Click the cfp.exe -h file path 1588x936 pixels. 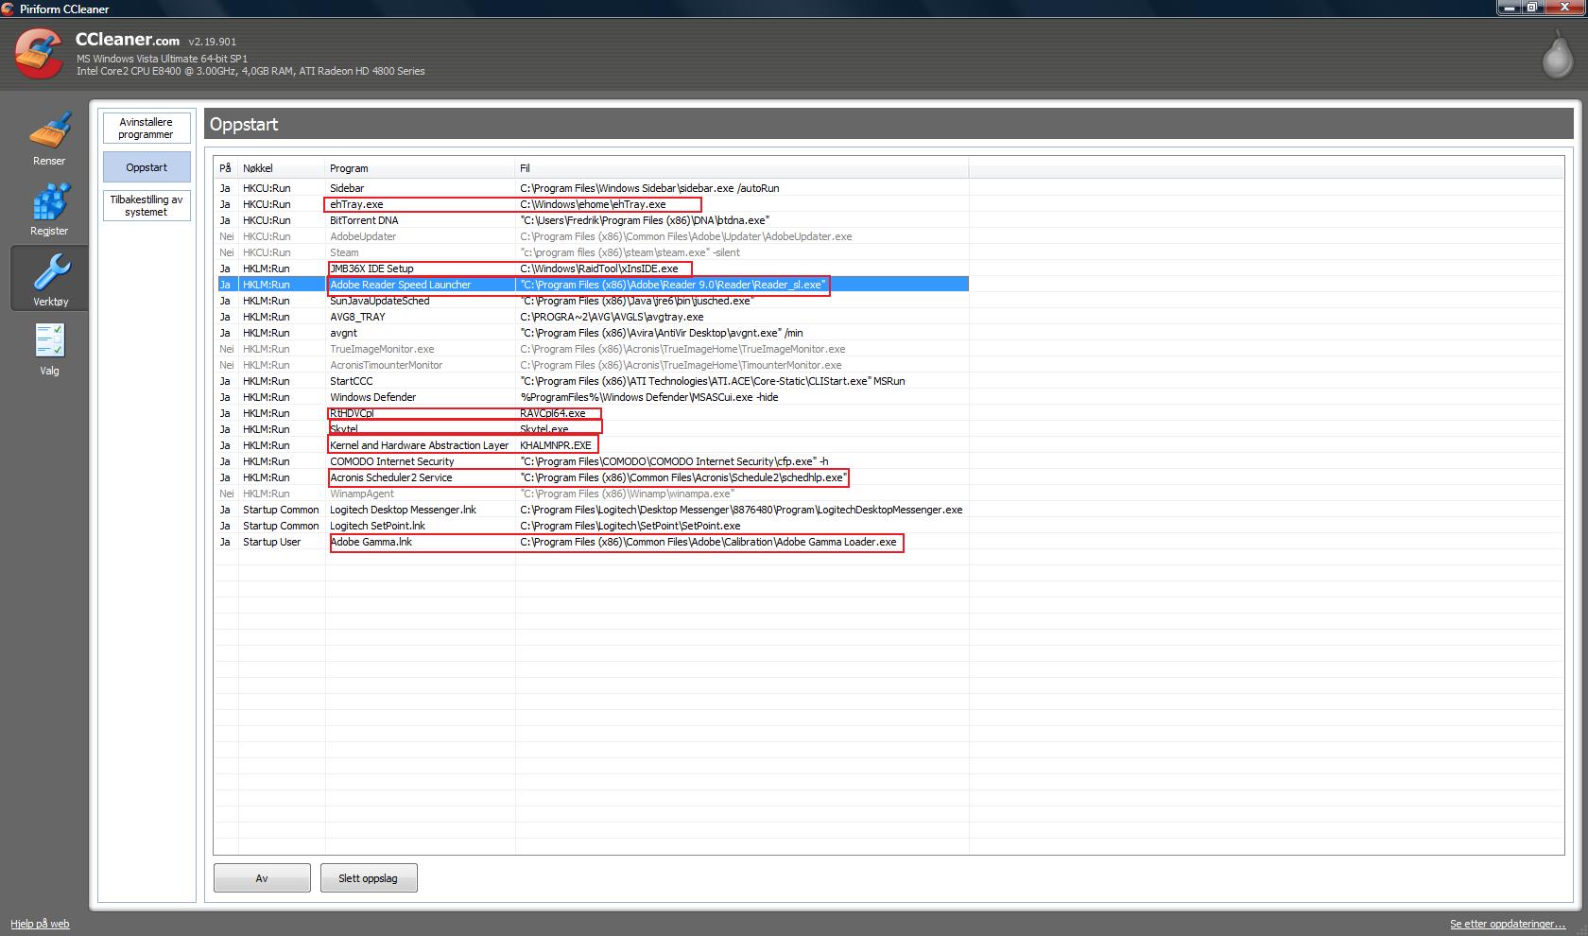tap(674, 461)
